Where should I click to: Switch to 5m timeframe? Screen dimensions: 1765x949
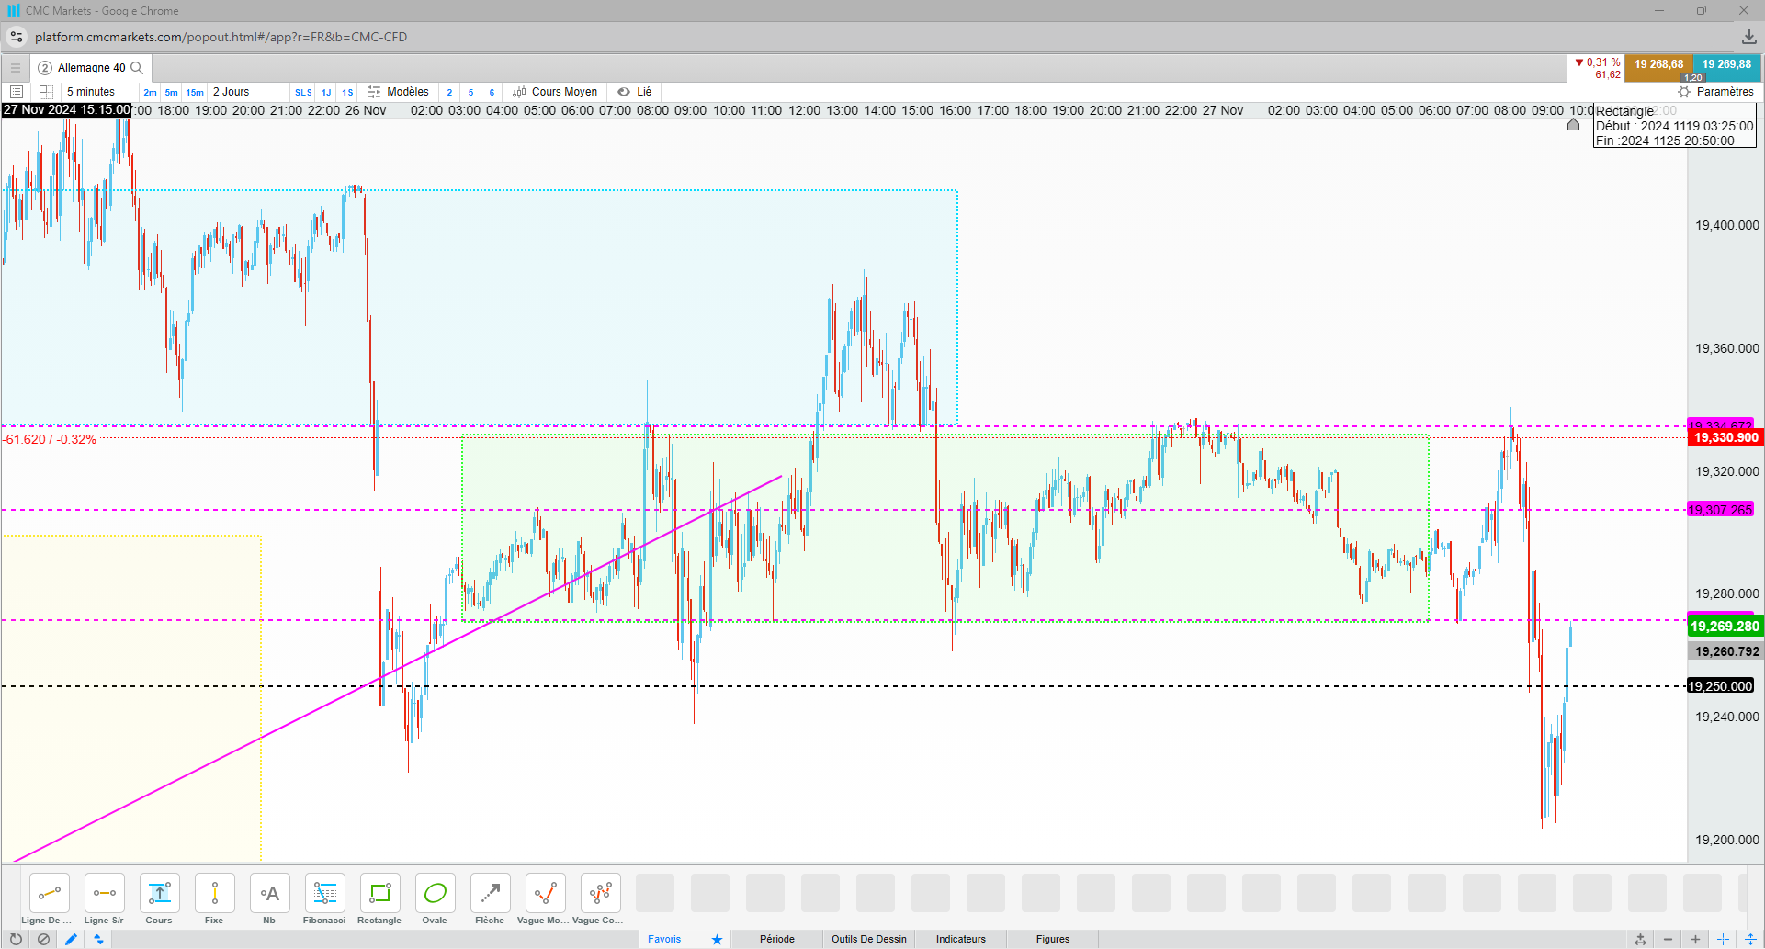click(171, 92)
